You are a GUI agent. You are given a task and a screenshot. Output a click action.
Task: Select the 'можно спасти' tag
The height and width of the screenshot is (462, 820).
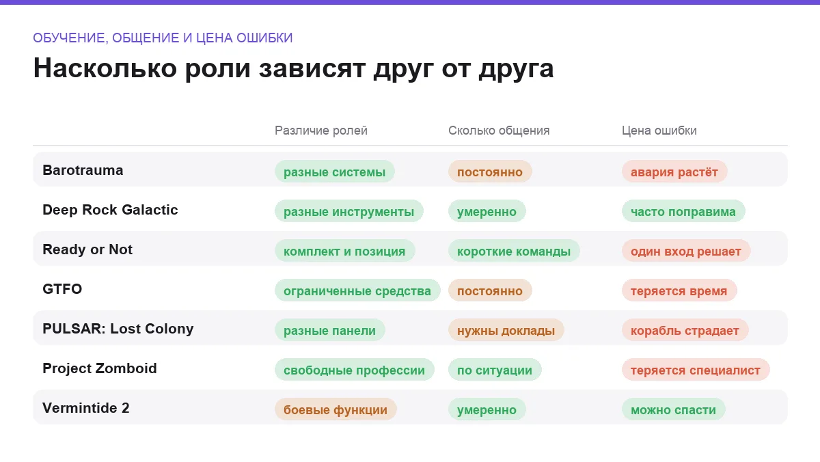pos(674,409)
